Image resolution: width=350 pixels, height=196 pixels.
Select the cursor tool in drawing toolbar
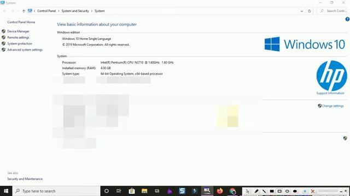[x=247, y=191]
